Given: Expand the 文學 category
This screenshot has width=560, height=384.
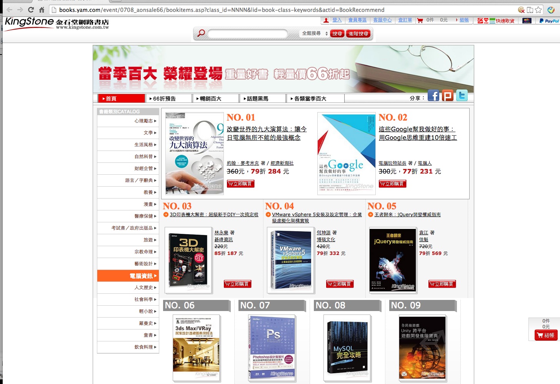Looking at the screenshot, I should [x=128, y=132].
